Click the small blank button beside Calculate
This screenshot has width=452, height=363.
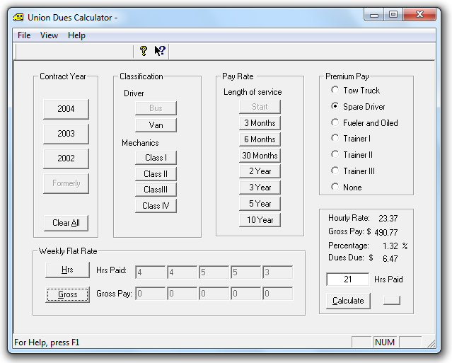[x=391, y=301]
